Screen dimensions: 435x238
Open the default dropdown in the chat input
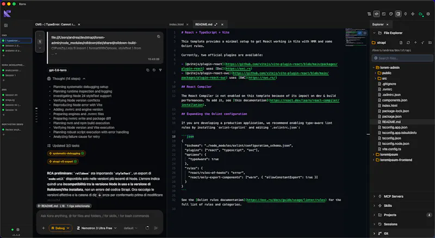[x=130, y=228]
